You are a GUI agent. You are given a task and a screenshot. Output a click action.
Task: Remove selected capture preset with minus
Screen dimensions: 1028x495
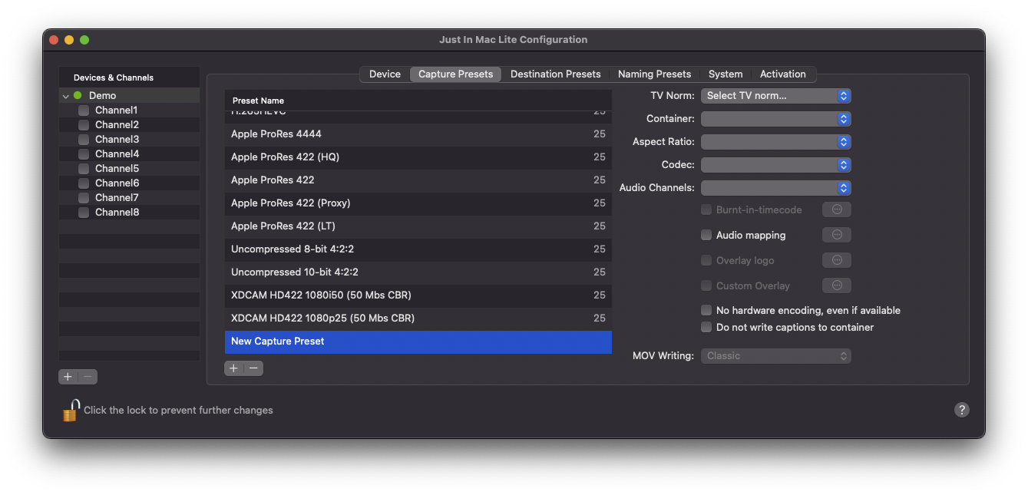point(253,368)
